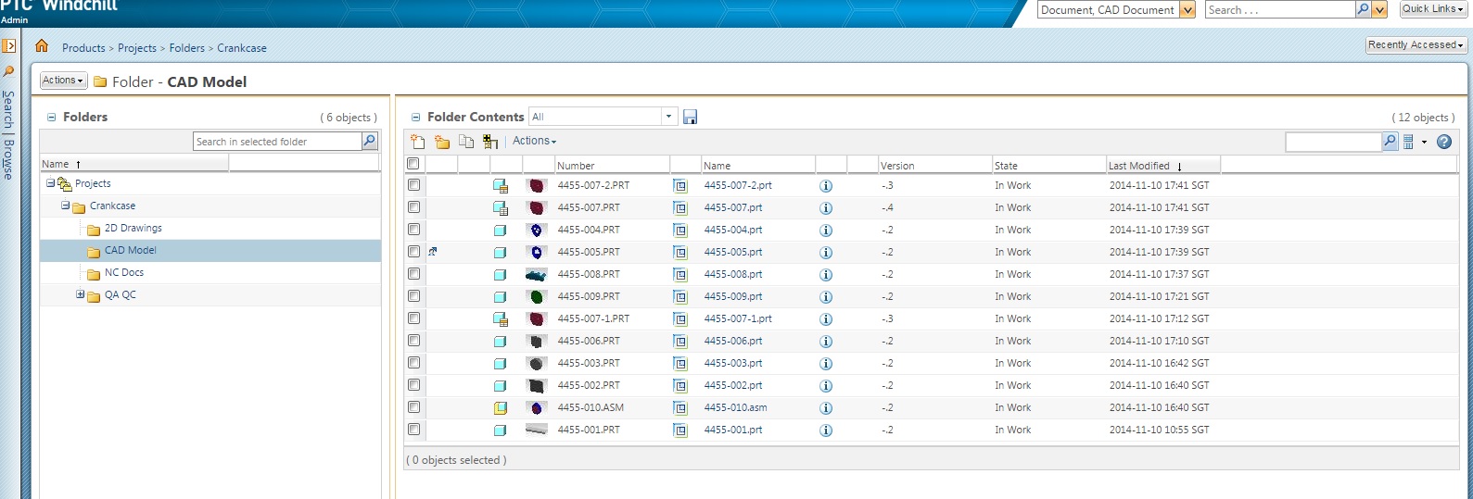Select the 4455-009.PRT row checkbox
This screenshot has height=499, width=1473.
[x=413, y=296]
